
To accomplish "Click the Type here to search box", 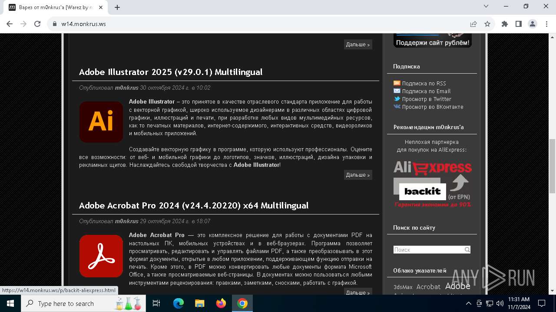I will pos(84,303).
